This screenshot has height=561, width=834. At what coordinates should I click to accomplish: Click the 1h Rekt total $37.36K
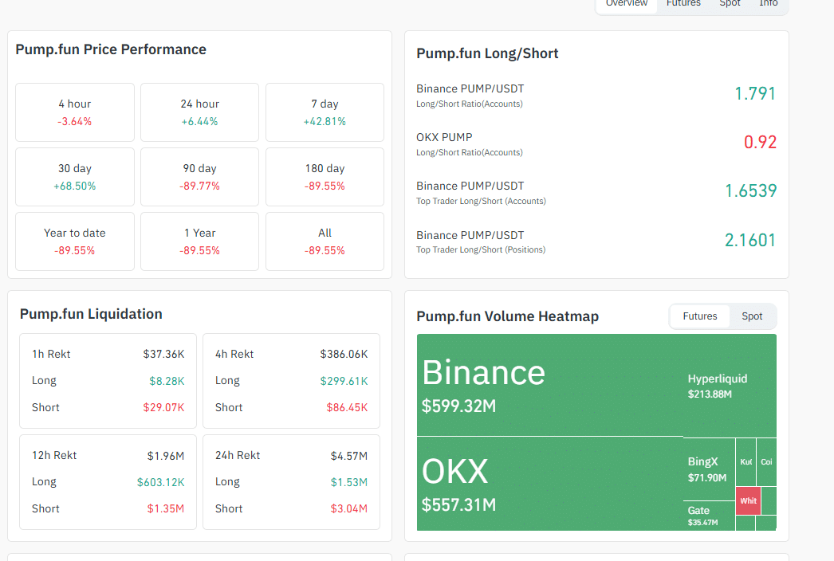(x=163, y=354)
